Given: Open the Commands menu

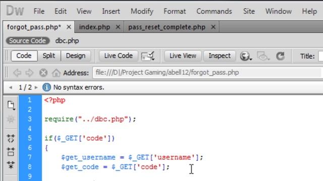Looking at the screenshot, I should click(x=214, y=11).
